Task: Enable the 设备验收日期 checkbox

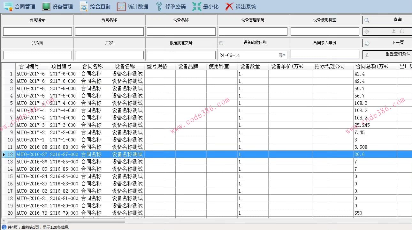Action: [221, 43]
